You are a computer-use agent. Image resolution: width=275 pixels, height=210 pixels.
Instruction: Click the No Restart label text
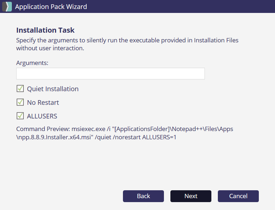point(43,102)
